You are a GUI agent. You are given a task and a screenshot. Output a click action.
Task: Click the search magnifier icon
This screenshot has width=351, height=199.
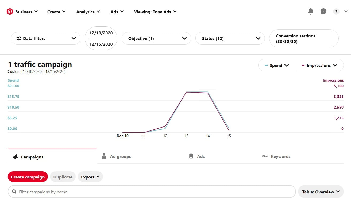coord(14,192)
